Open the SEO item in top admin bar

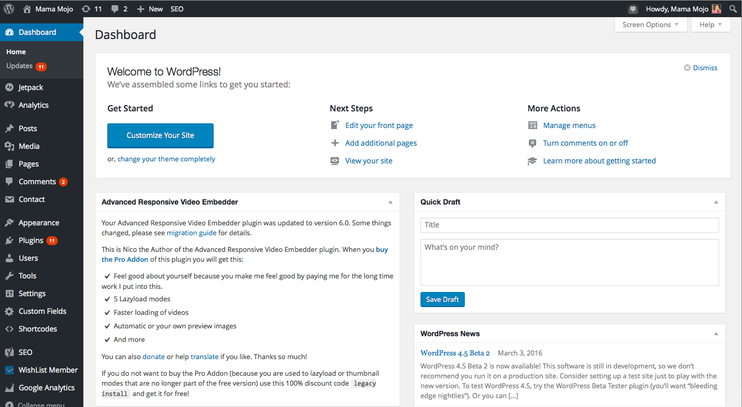pos(177,9)
